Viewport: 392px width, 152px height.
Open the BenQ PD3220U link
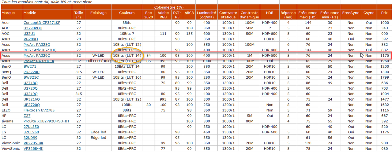pyautogui.click(x=32, y=72)
